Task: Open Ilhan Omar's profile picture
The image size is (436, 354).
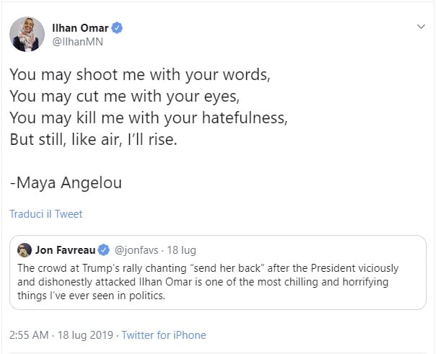Action: click(x=27, y=33)
